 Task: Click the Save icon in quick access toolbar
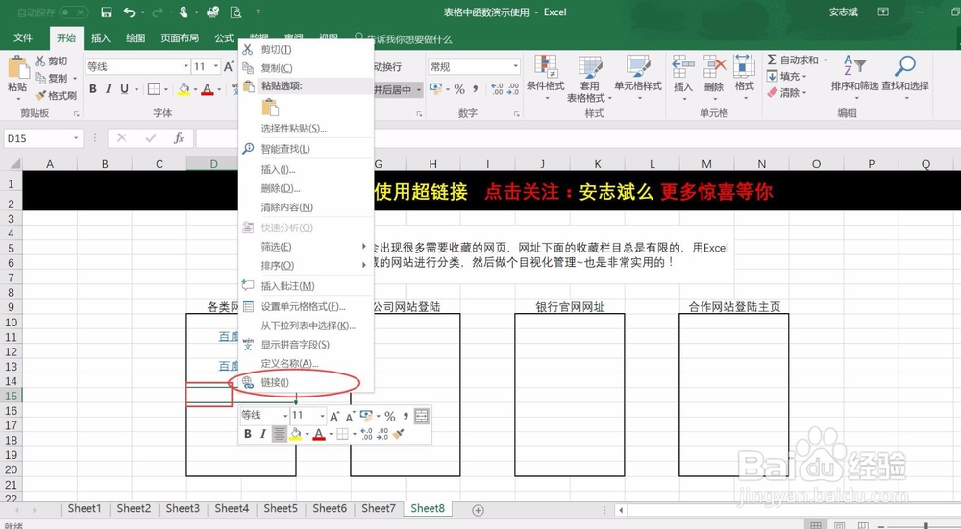pyautogui.click(x=107, y=12)
